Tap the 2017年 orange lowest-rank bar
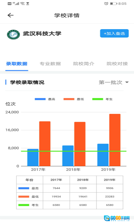 point(45,144)
